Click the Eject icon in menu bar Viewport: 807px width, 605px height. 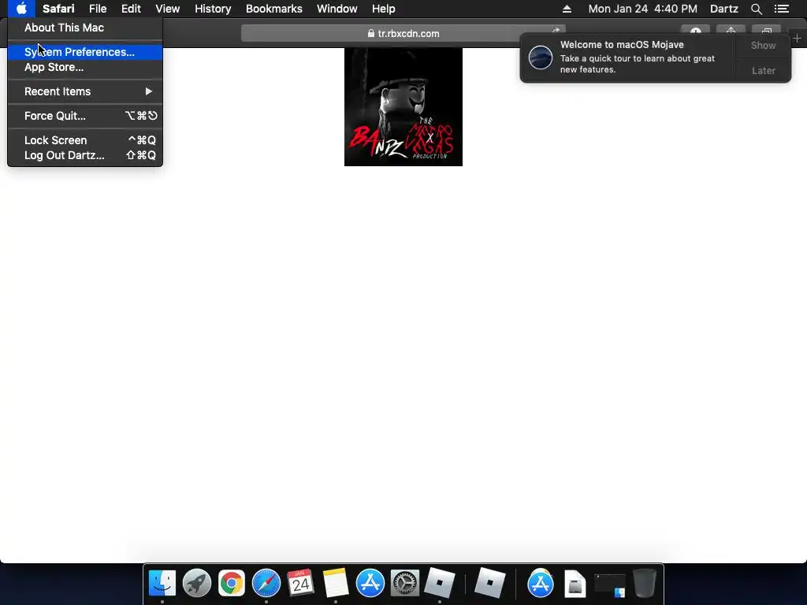[x=567, y=9]
